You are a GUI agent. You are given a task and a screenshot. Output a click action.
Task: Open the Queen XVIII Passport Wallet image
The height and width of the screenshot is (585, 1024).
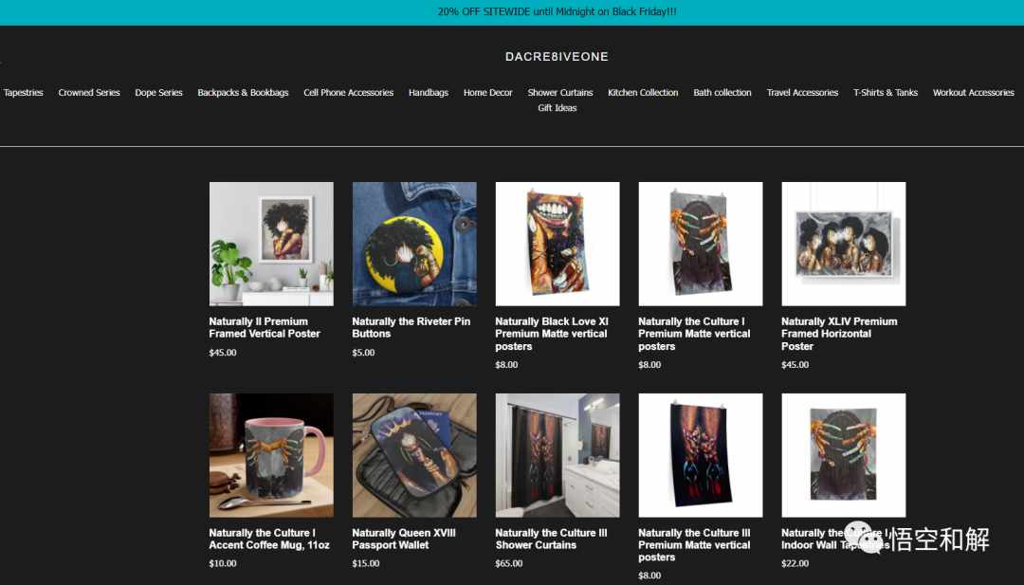point(414,455)
